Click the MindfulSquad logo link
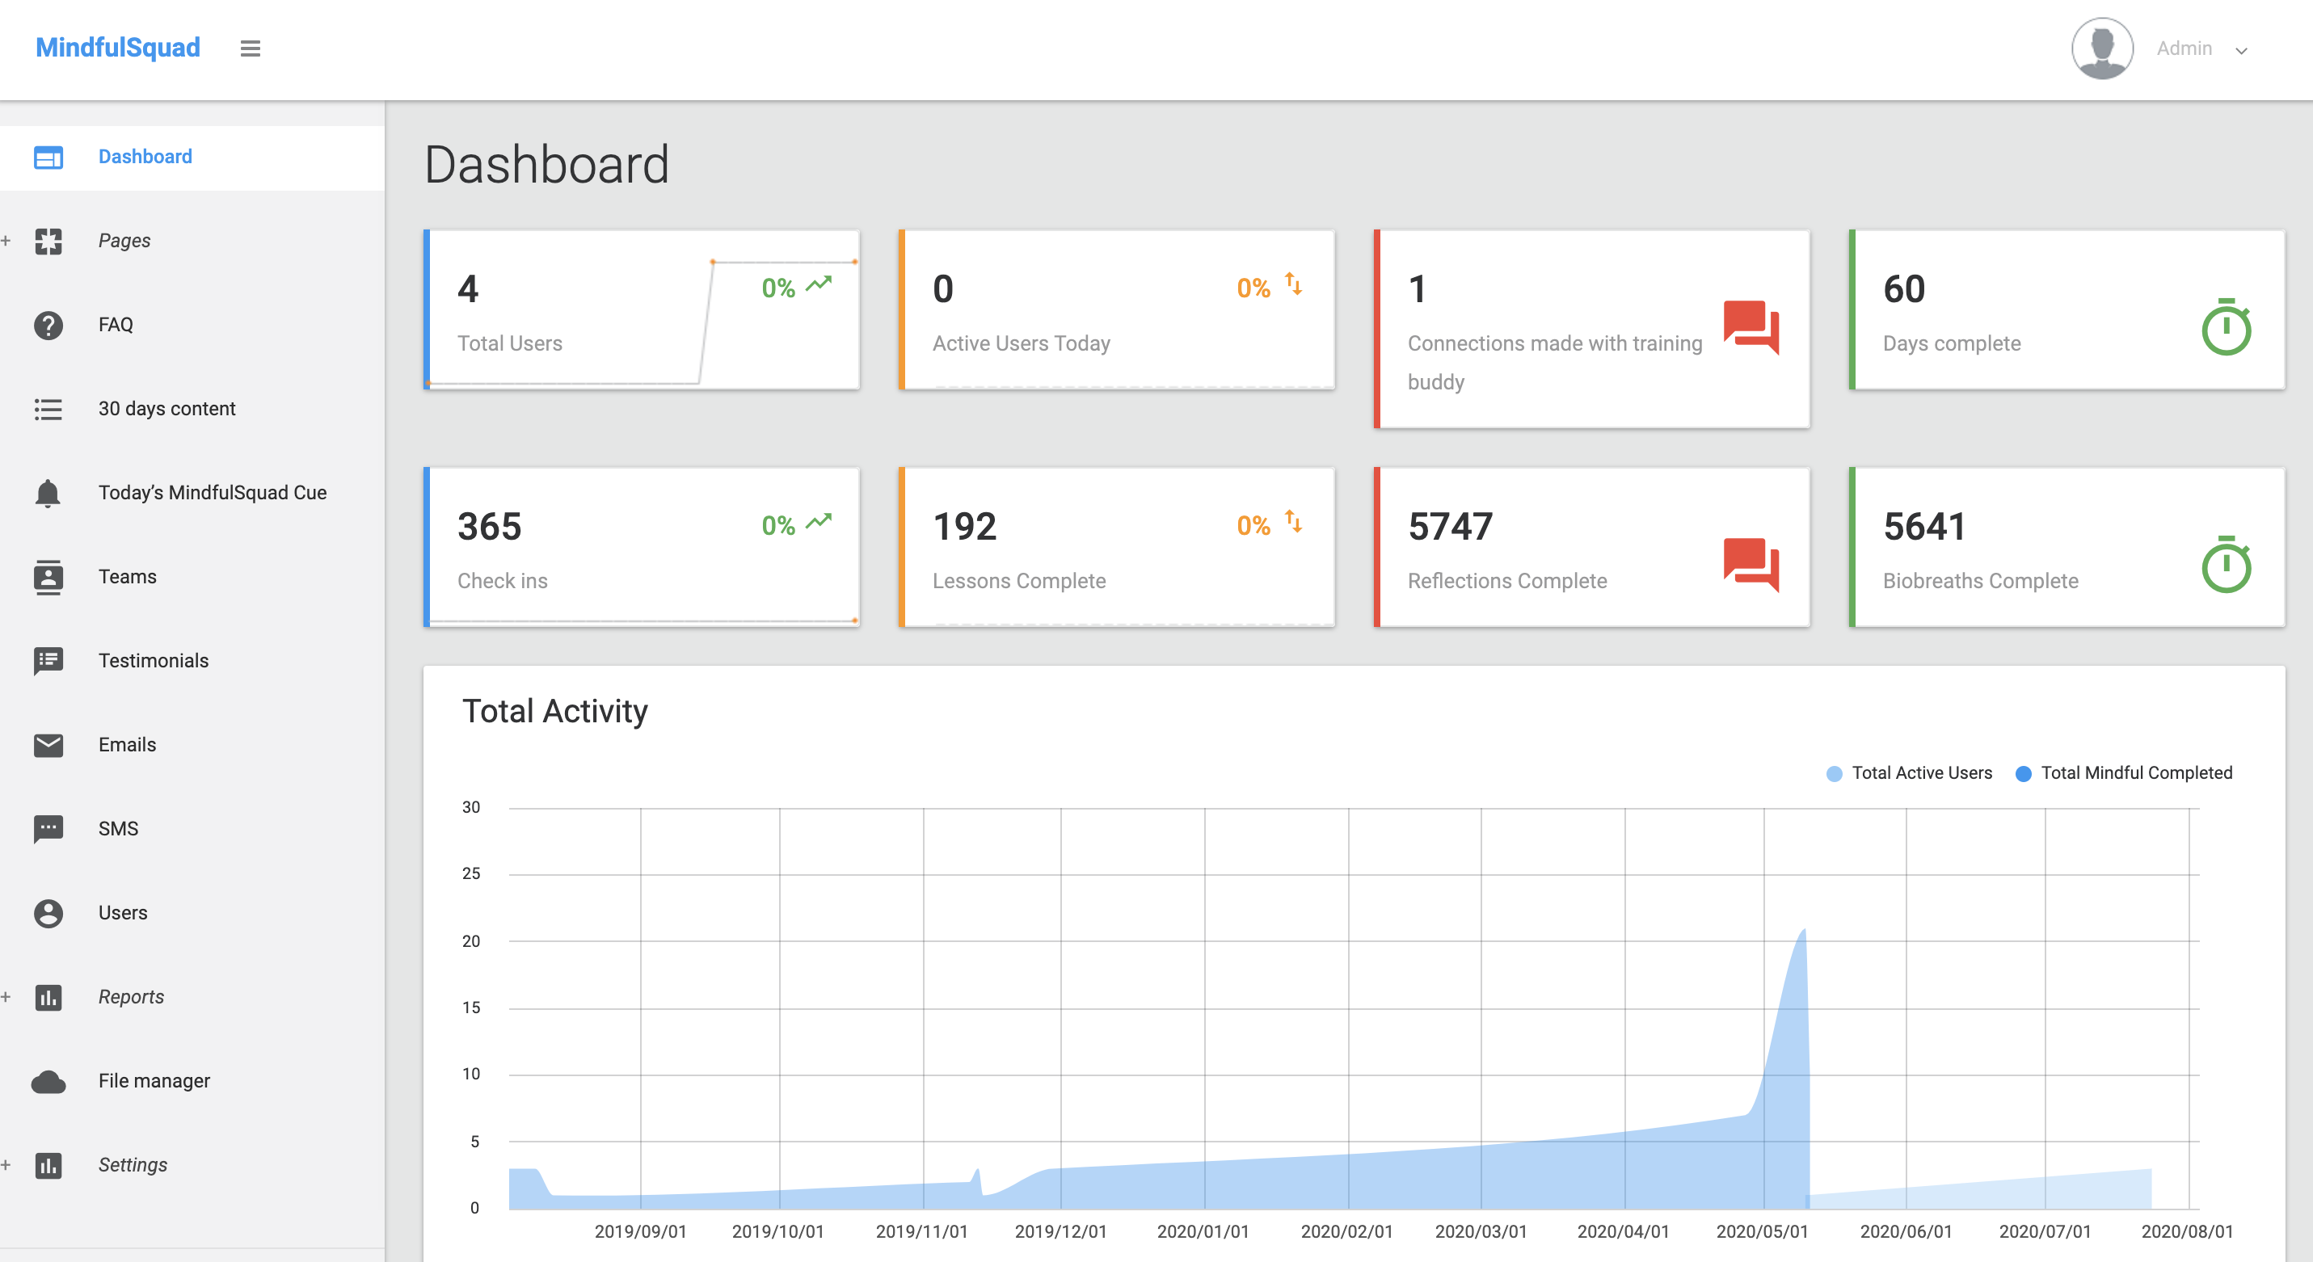This screenshot has width=2313, height=1262. click(x=118, y=48)
